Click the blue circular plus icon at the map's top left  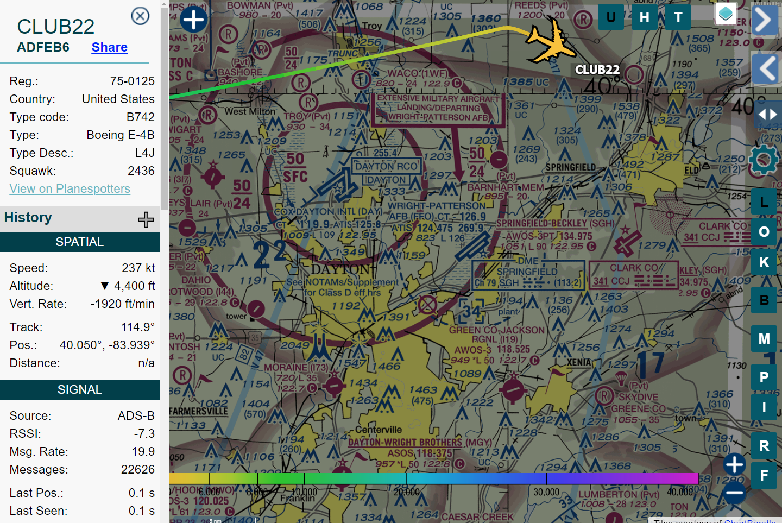pos(194,20)
